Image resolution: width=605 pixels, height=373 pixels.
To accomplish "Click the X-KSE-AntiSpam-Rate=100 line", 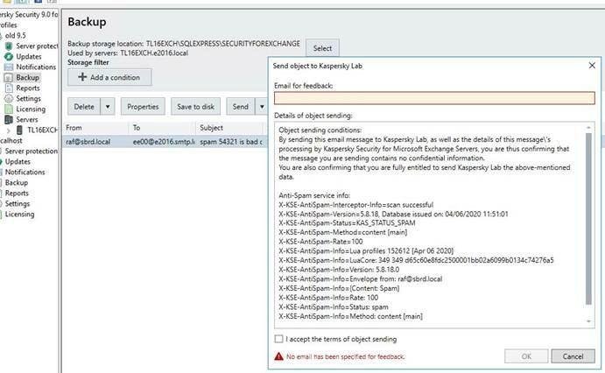I will (320, 242).
